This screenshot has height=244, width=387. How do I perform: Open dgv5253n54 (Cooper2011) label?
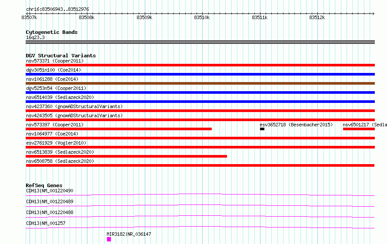pyautogui.click(x=56, y=88)
